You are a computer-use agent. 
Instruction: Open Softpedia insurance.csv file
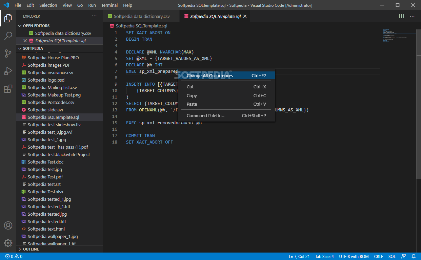59,72
